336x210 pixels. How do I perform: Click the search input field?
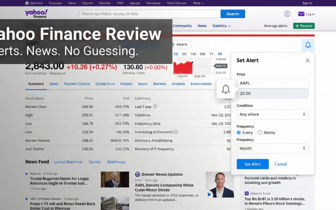click(x=150, y=14)
